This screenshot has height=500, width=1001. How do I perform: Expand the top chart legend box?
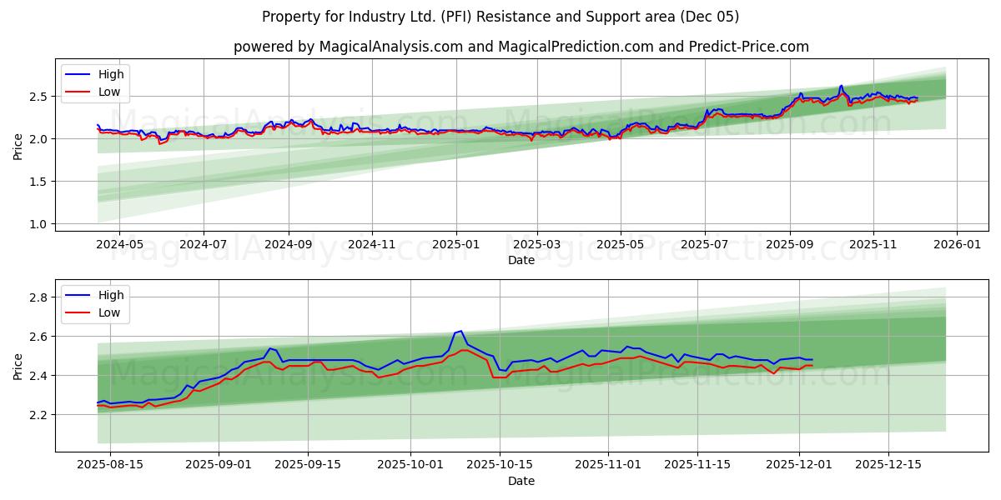tap(94, 82)
